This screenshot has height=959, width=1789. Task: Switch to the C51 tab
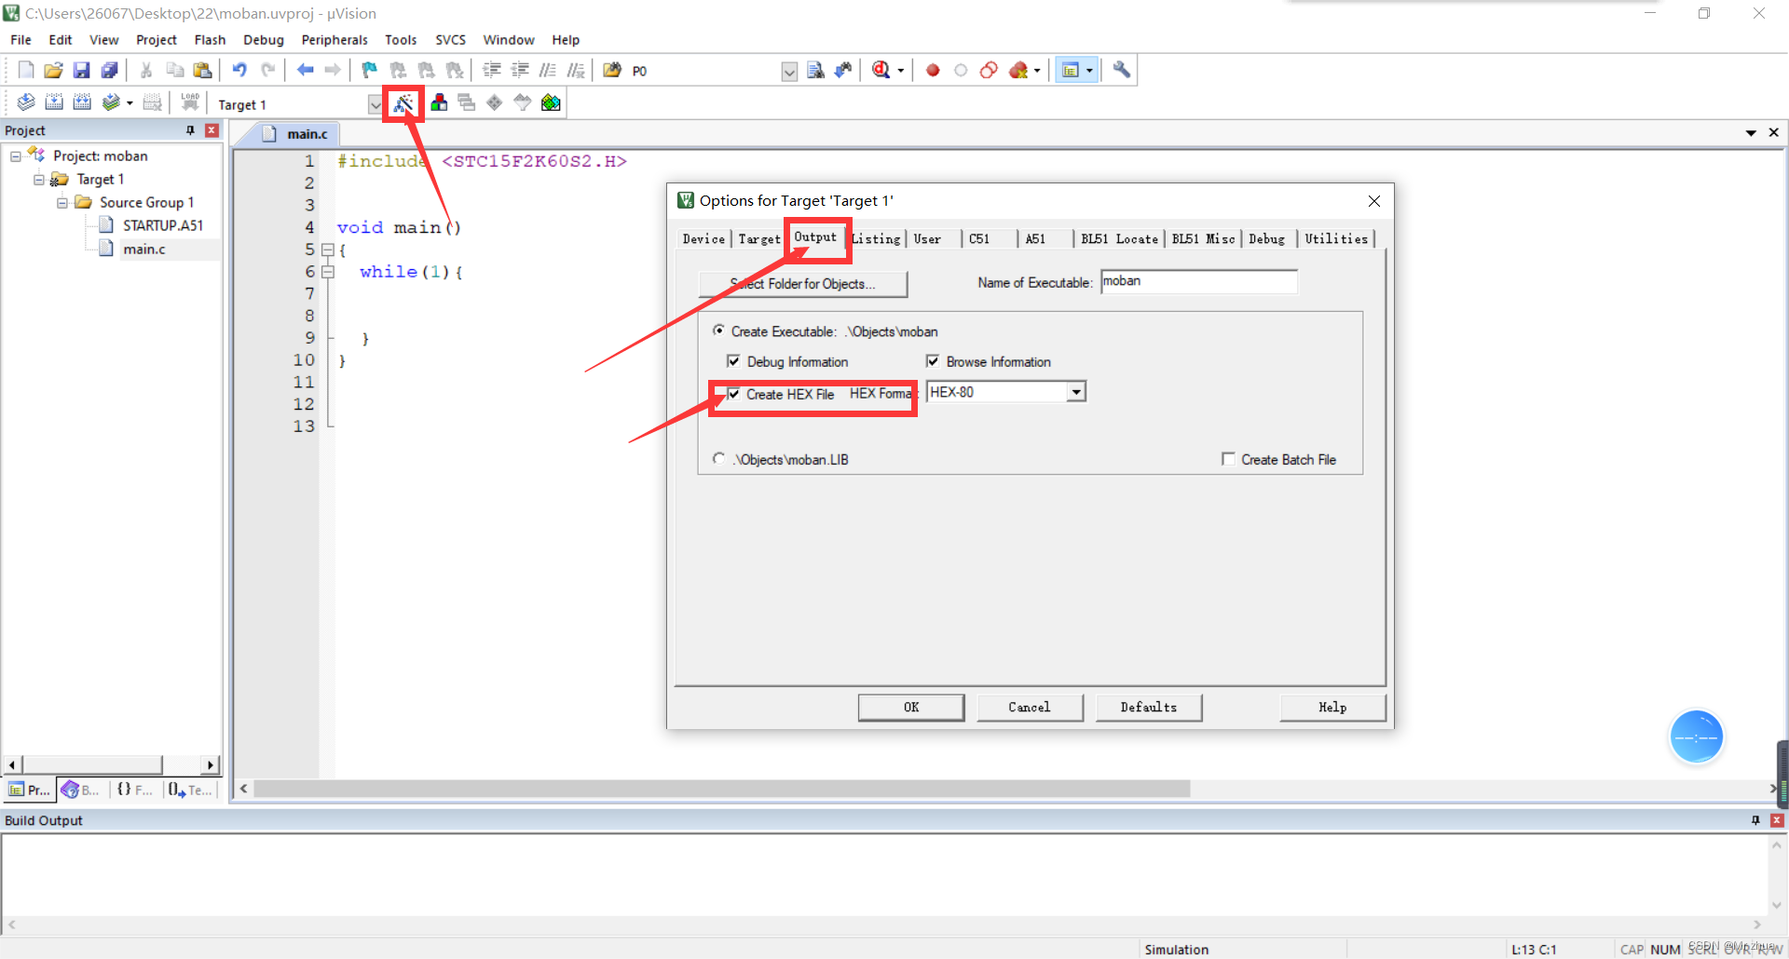click(x=979, y=239)
